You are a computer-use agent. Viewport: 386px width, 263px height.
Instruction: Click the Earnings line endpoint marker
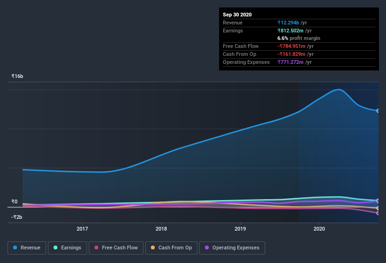(378, 201)
